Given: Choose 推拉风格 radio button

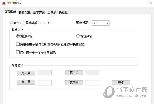Looking at the screenshot, I should 78,36.
